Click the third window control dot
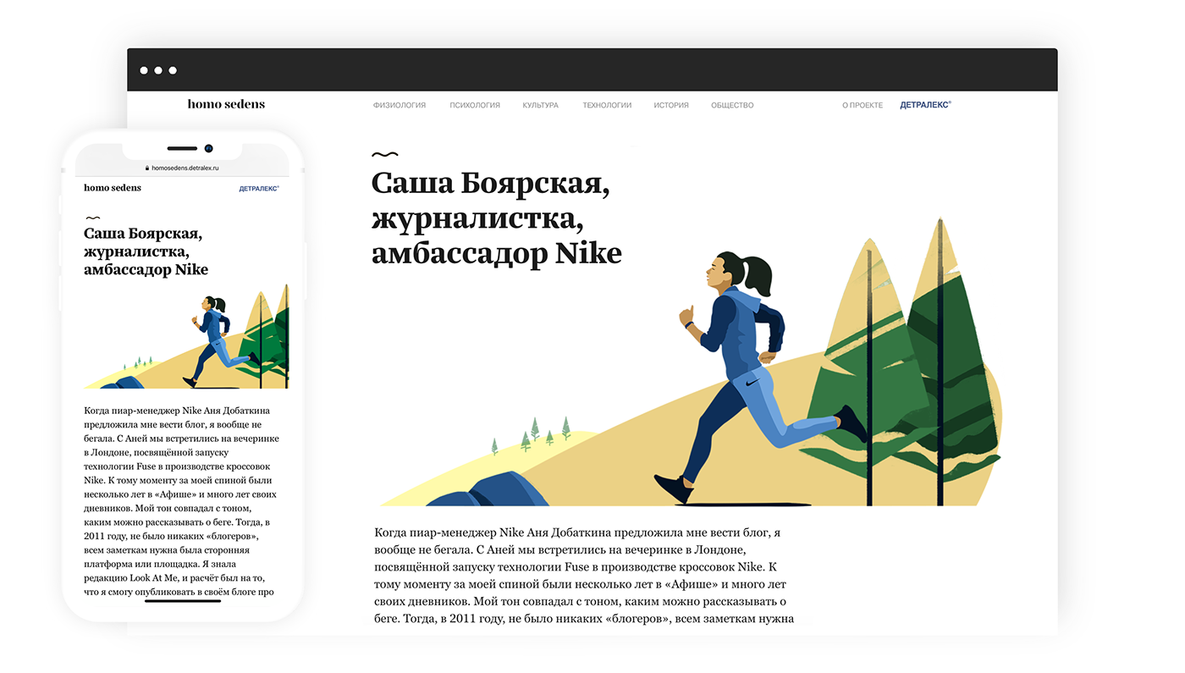 tap(173, 70)
